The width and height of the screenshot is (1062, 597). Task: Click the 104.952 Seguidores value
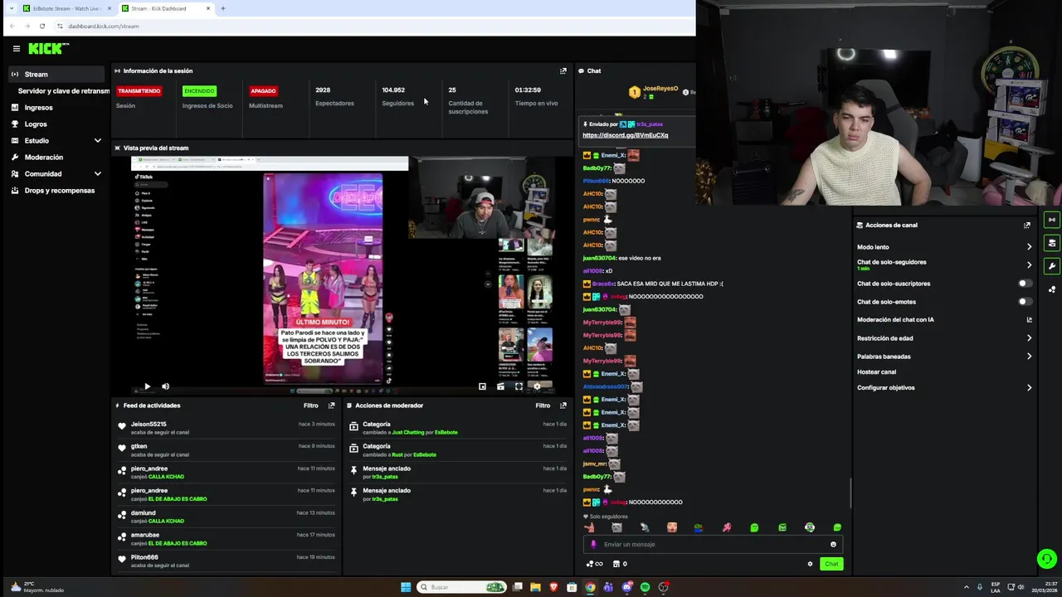point(393,90)
